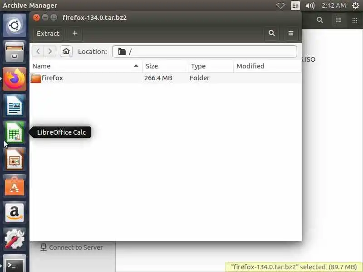Open Files launcher icon in dock
This screenshot has width=363, height=272.
click(15, 52)
